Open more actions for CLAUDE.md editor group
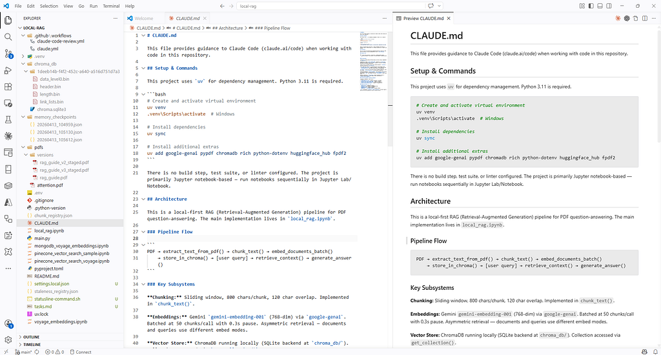The width and height of the screenshot is (661, 355). pyautogui.click(x=385, y=18)
